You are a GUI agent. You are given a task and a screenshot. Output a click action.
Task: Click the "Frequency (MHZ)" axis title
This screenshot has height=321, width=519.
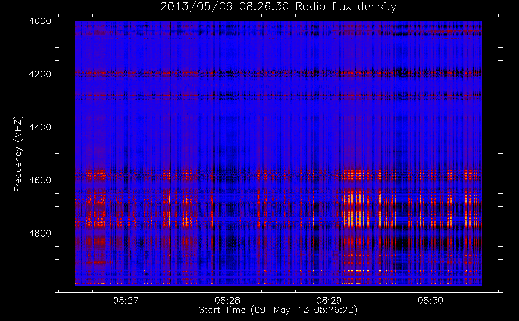coord(19,154)
